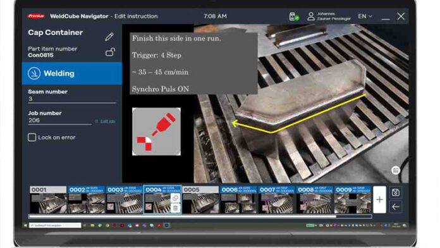440x248 pixels.
Task: Select instruction thumbnail 0003
Action: [125, 200]
